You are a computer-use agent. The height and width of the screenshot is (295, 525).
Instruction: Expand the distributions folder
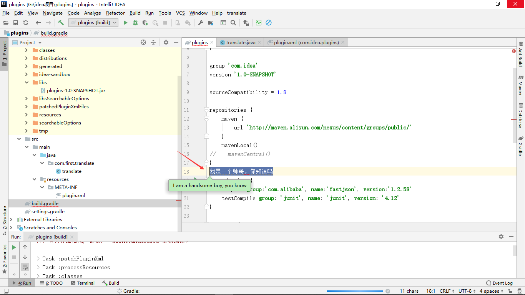(26, 58)
